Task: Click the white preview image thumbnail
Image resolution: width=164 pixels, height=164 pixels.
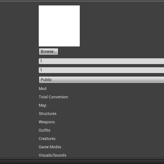Action: [x=59, y=26]
